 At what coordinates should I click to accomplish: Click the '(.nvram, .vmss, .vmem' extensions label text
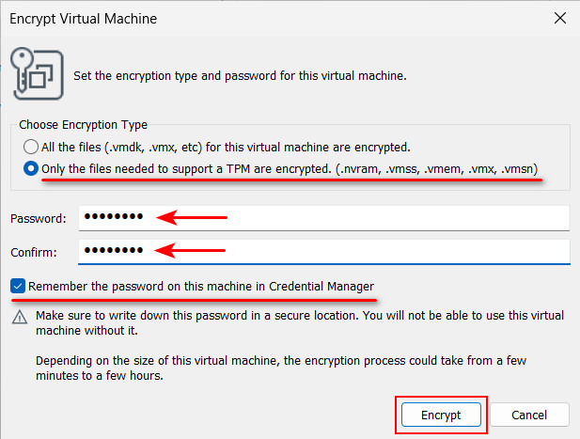click(400, 169)
